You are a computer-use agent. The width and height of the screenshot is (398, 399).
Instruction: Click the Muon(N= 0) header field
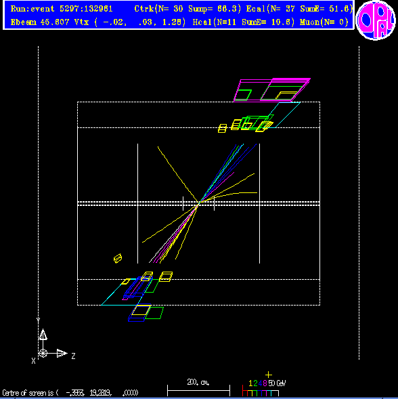(324, 22)
